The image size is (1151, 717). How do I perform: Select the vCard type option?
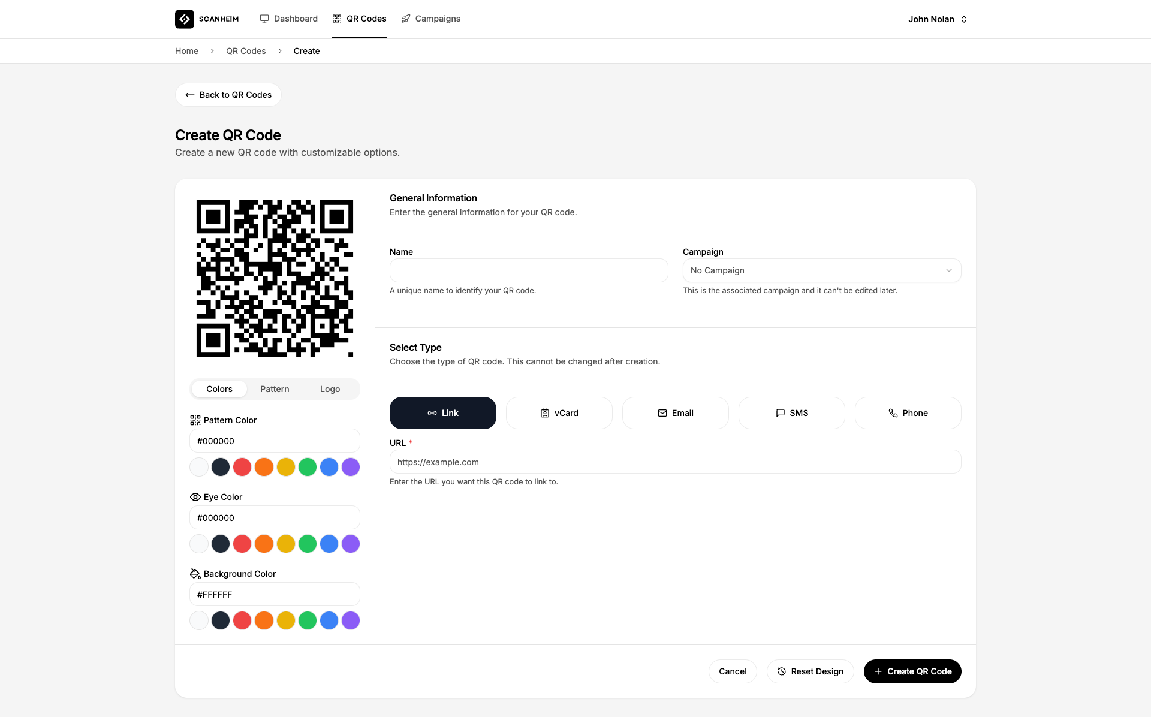[559, 413]
